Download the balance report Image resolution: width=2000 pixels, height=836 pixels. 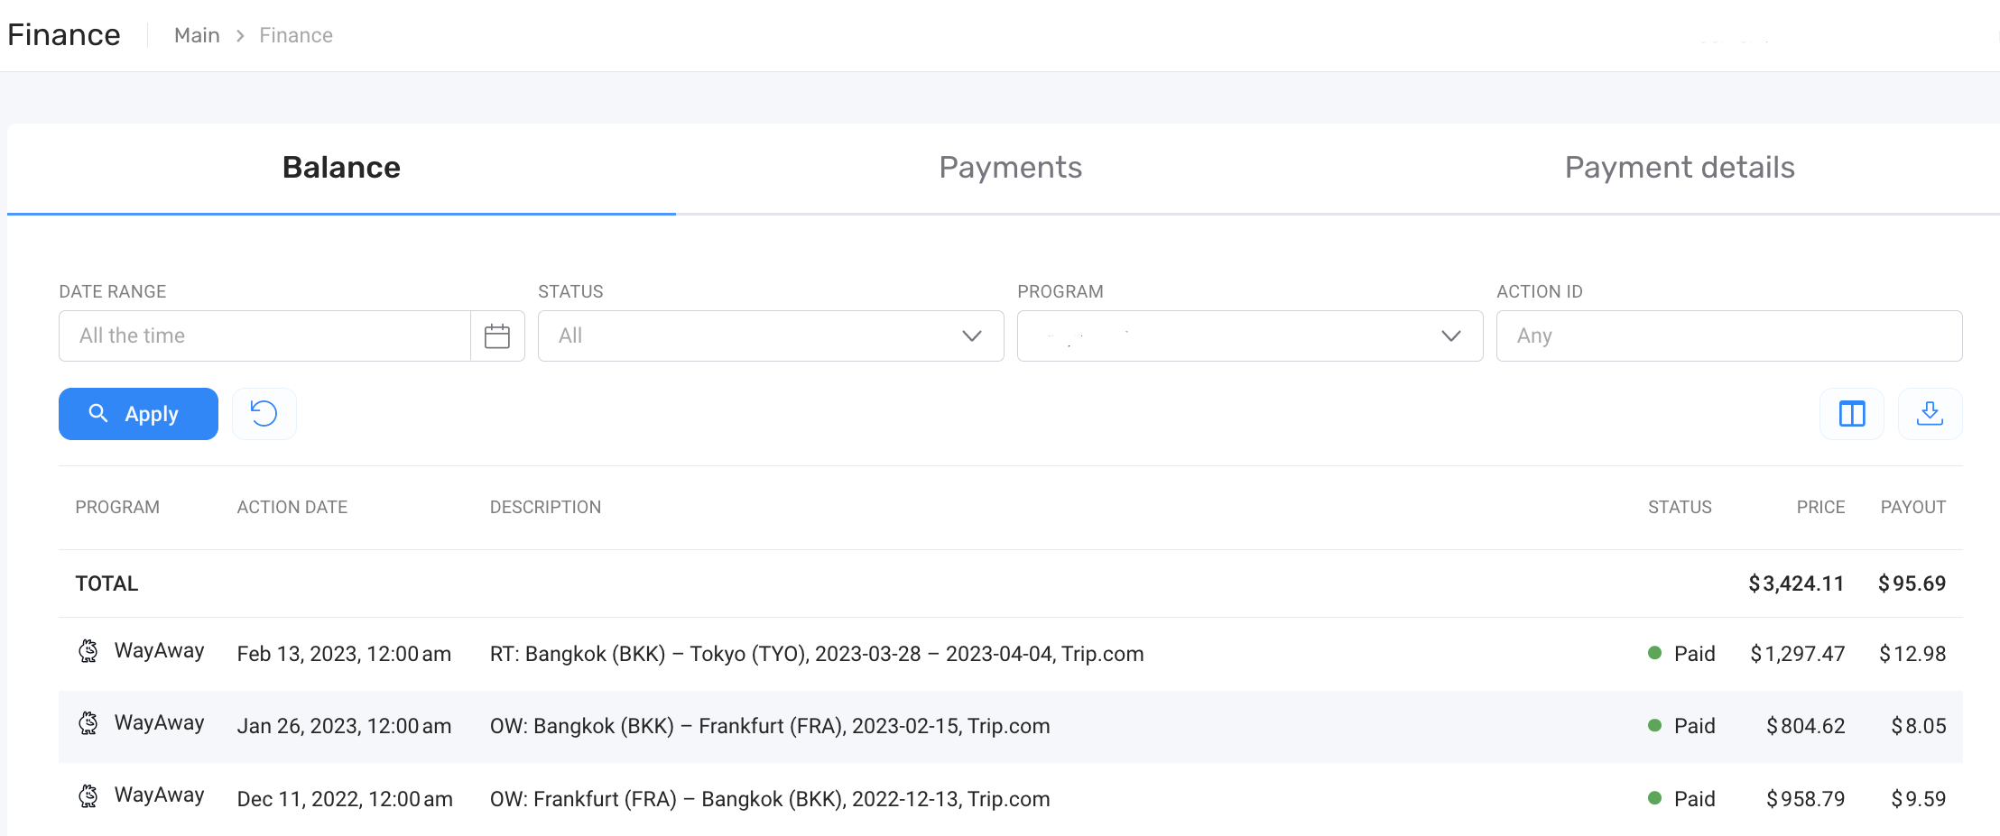(x=1930, y=414)
